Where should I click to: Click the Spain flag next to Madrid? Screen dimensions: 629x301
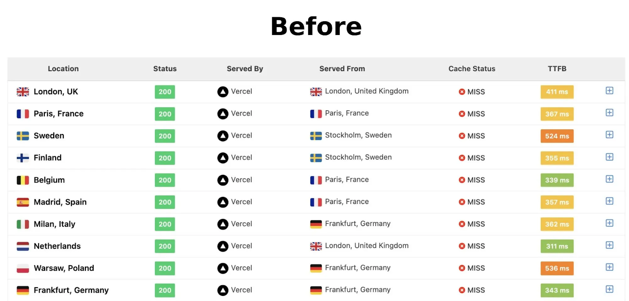tap(23, 202)
